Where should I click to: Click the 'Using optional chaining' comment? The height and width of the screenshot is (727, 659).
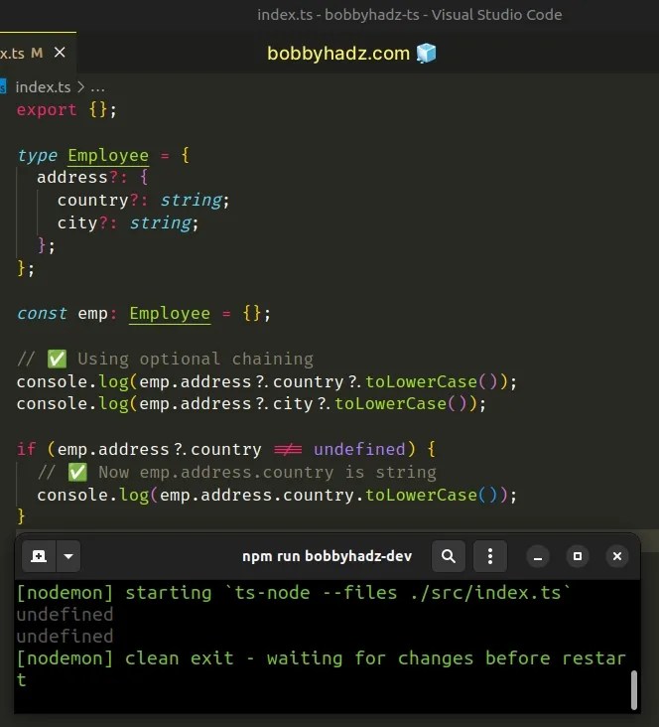[x=166, y=359]
